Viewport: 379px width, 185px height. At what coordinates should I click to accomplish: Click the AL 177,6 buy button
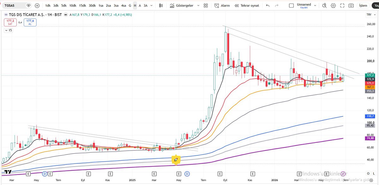tap(30, 22)
